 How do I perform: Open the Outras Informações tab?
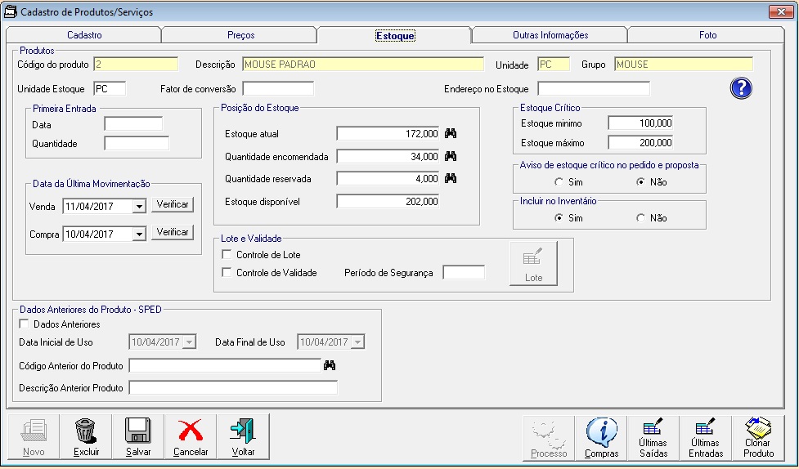coord(550,35)
